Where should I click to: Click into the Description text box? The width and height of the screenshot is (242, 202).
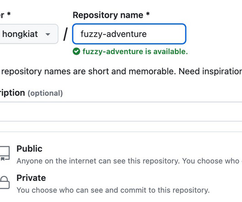(121, 112)
